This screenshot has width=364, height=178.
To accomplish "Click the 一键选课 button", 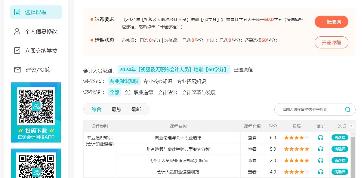I will [x=331, y=22].
